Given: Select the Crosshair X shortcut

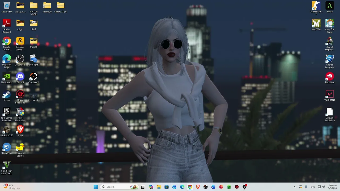Looking at the screenshot, I should [33, 78].
